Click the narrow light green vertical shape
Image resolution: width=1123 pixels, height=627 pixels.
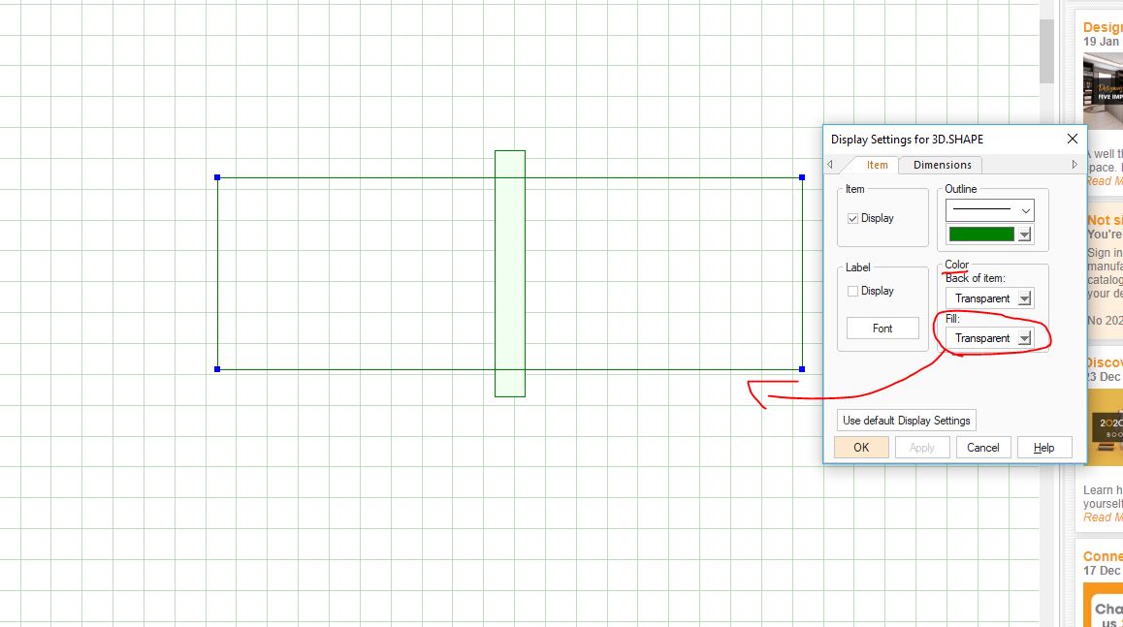[x=510, y=273]
